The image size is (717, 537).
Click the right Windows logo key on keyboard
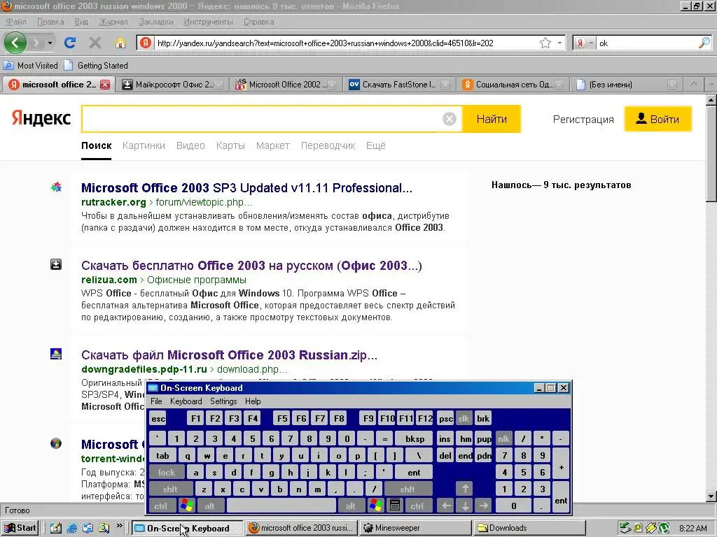pos(376,506)
